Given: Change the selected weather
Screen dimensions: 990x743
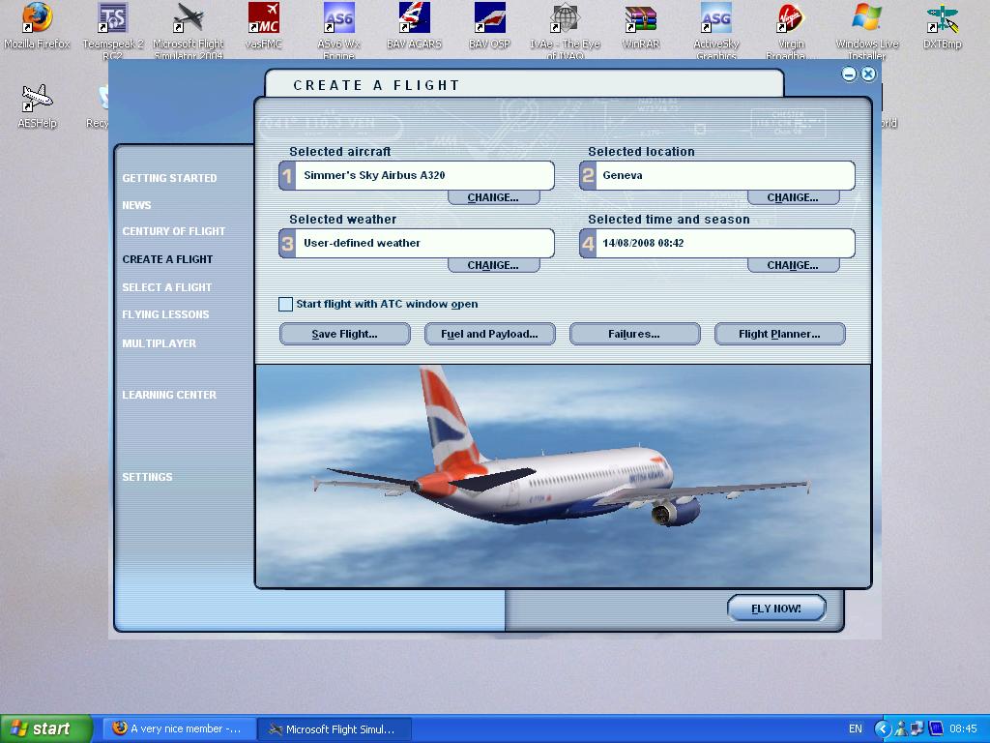Looking at the screenshot, I should [x=493, y=265].
